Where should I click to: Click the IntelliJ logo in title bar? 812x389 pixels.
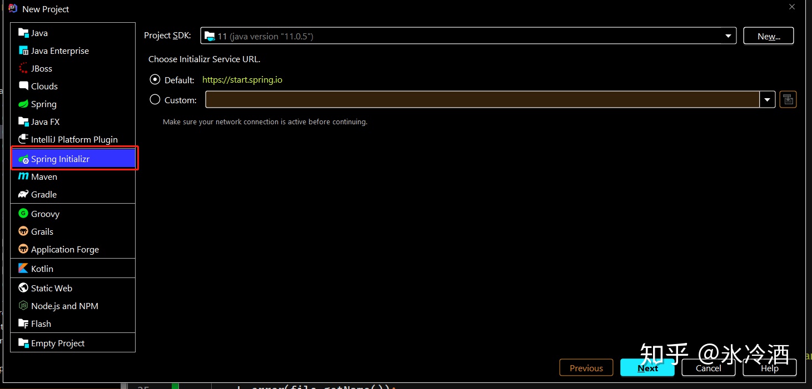[13, 8]
